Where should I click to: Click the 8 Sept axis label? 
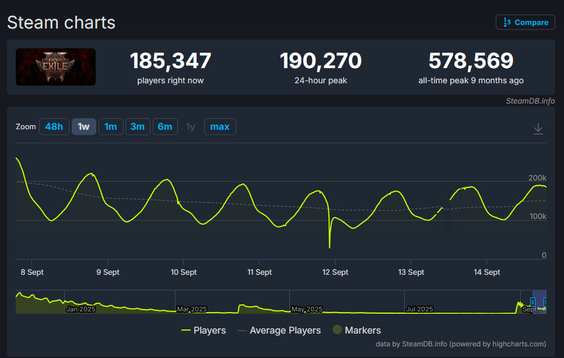point(32,272)
